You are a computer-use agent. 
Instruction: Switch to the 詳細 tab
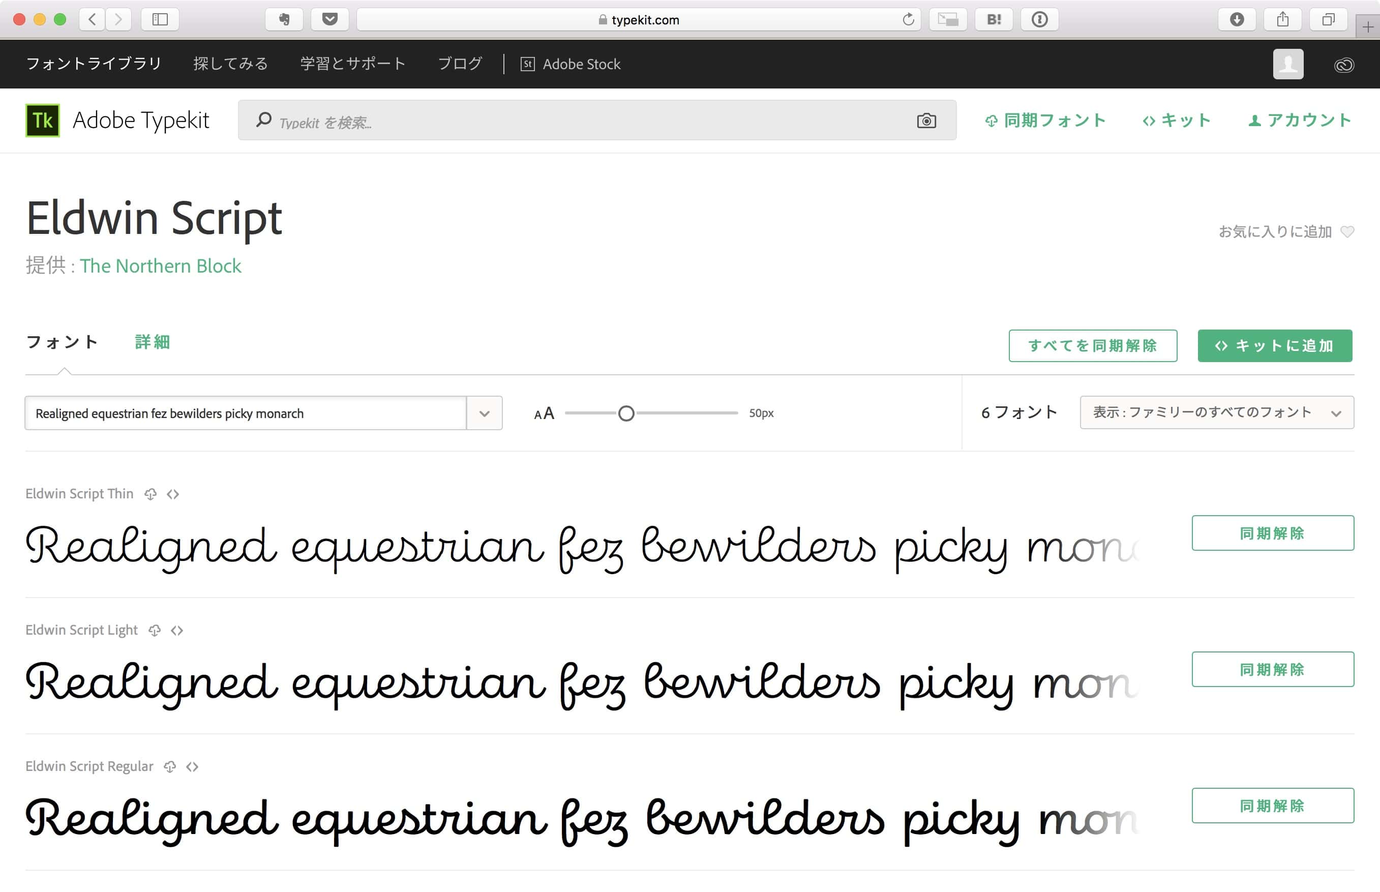coord(153,342)
